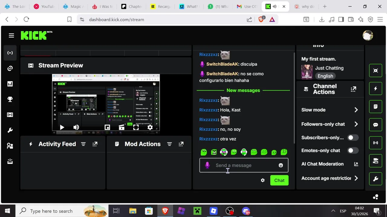Image resolution: width=387 pixels, height=217 pixels.
Task: Open the Kick hamburger menu
Action: (x=11, y=36)
